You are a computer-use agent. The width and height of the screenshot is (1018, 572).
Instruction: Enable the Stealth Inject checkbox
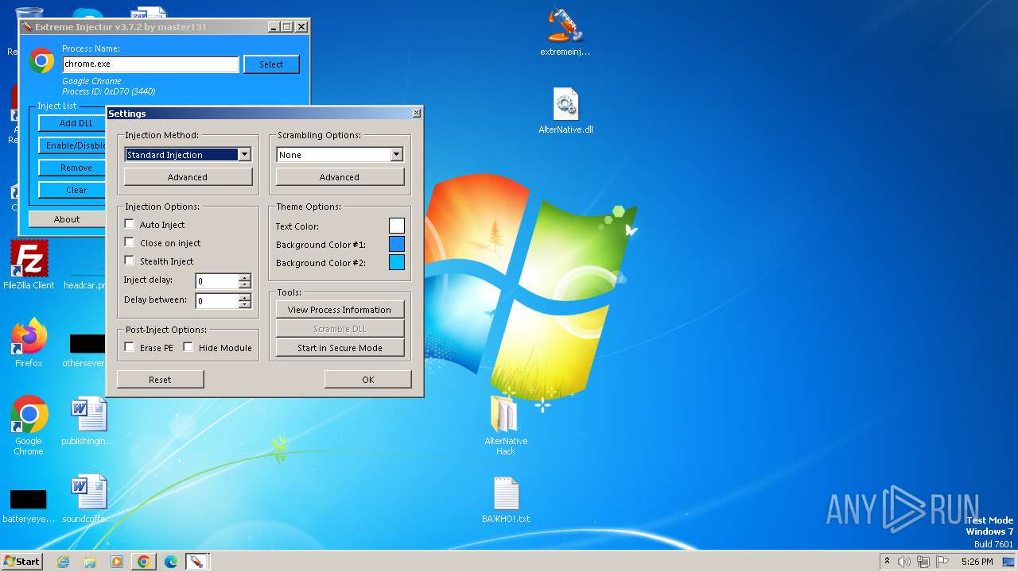130,261
